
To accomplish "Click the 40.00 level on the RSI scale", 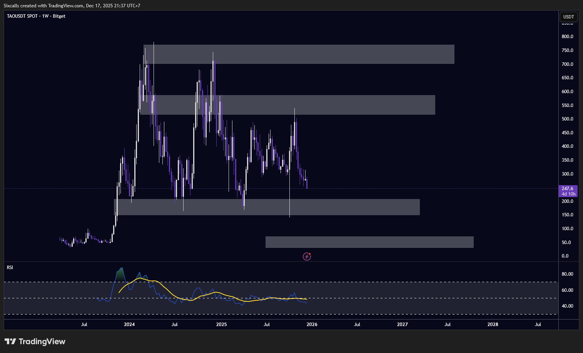I will (567, 306).
